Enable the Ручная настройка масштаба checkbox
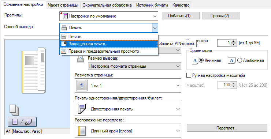The image size is (271, 139). (189, 75)
